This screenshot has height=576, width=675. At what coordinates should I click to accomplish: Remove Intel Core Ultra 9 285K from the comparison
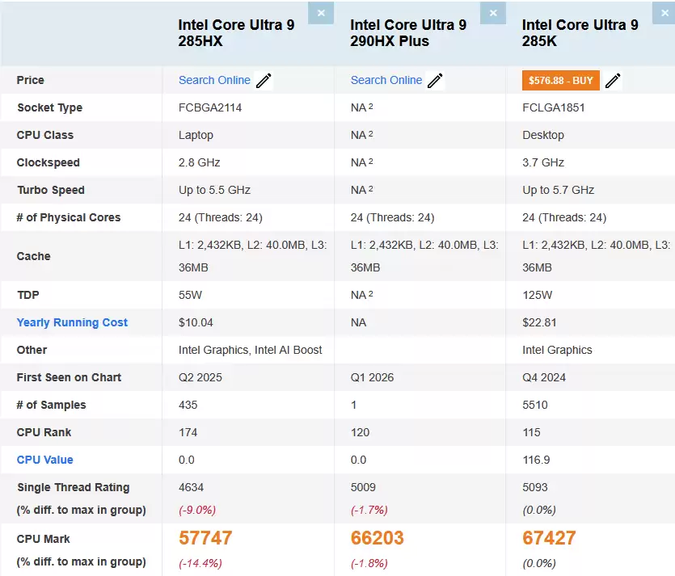click(664, 13)
